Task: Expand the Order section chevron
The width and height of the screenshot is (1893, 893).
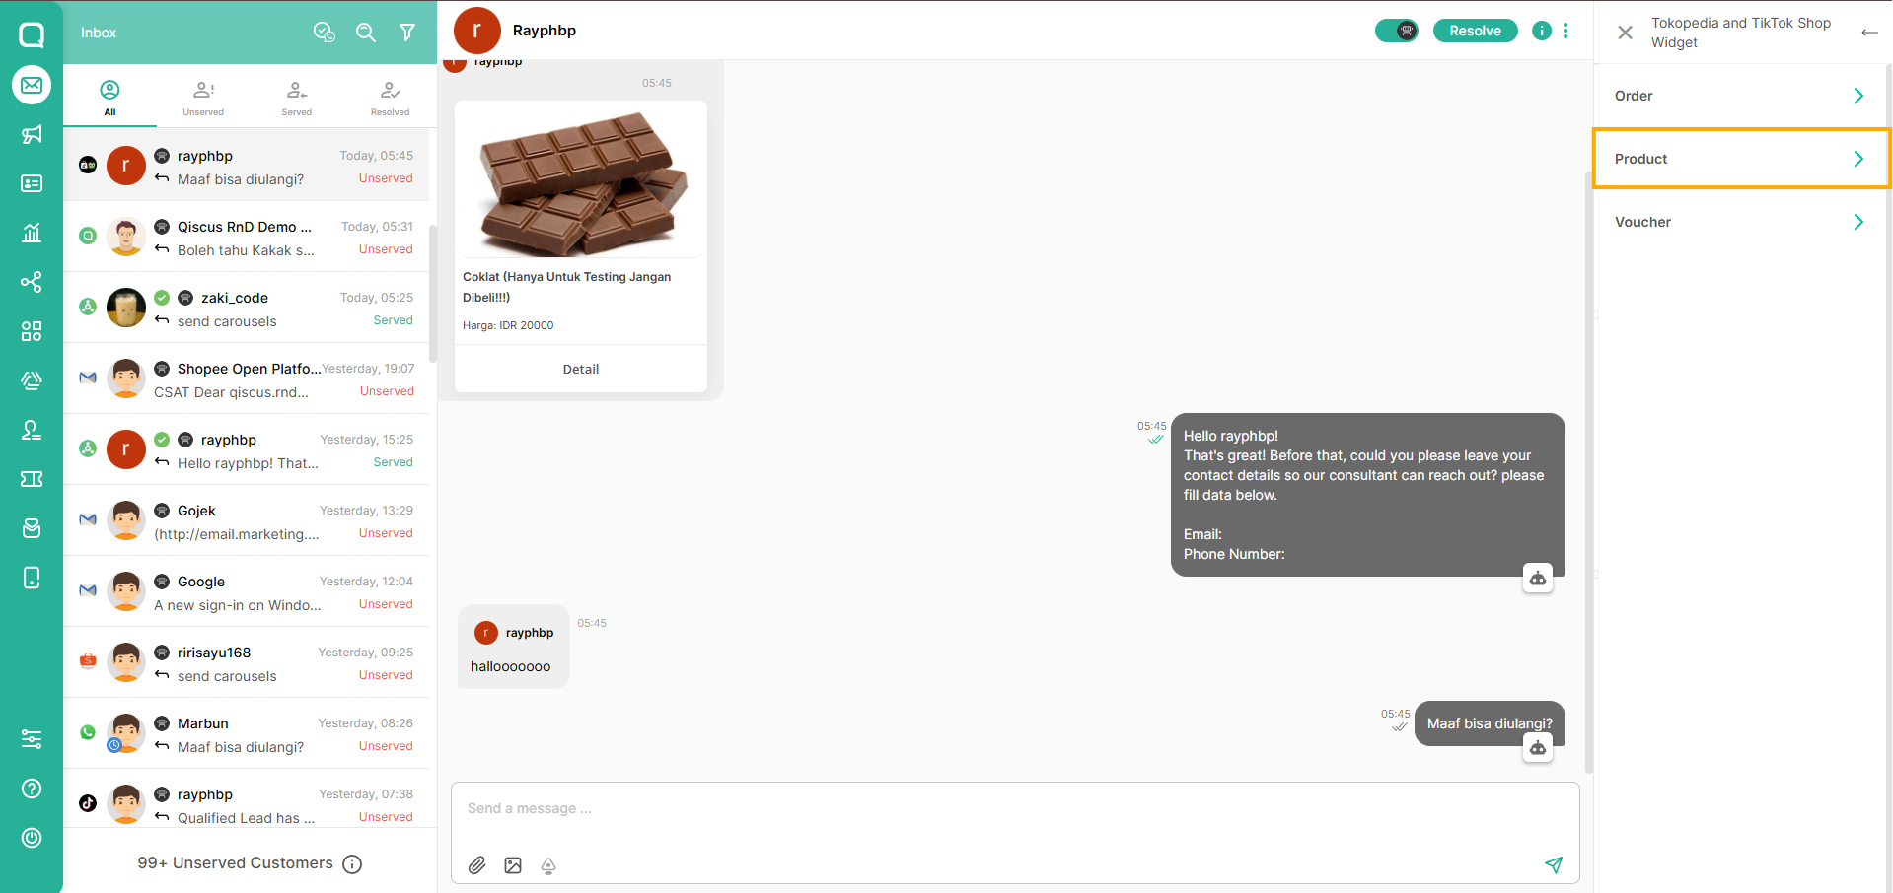Action: pos(1858,96)
